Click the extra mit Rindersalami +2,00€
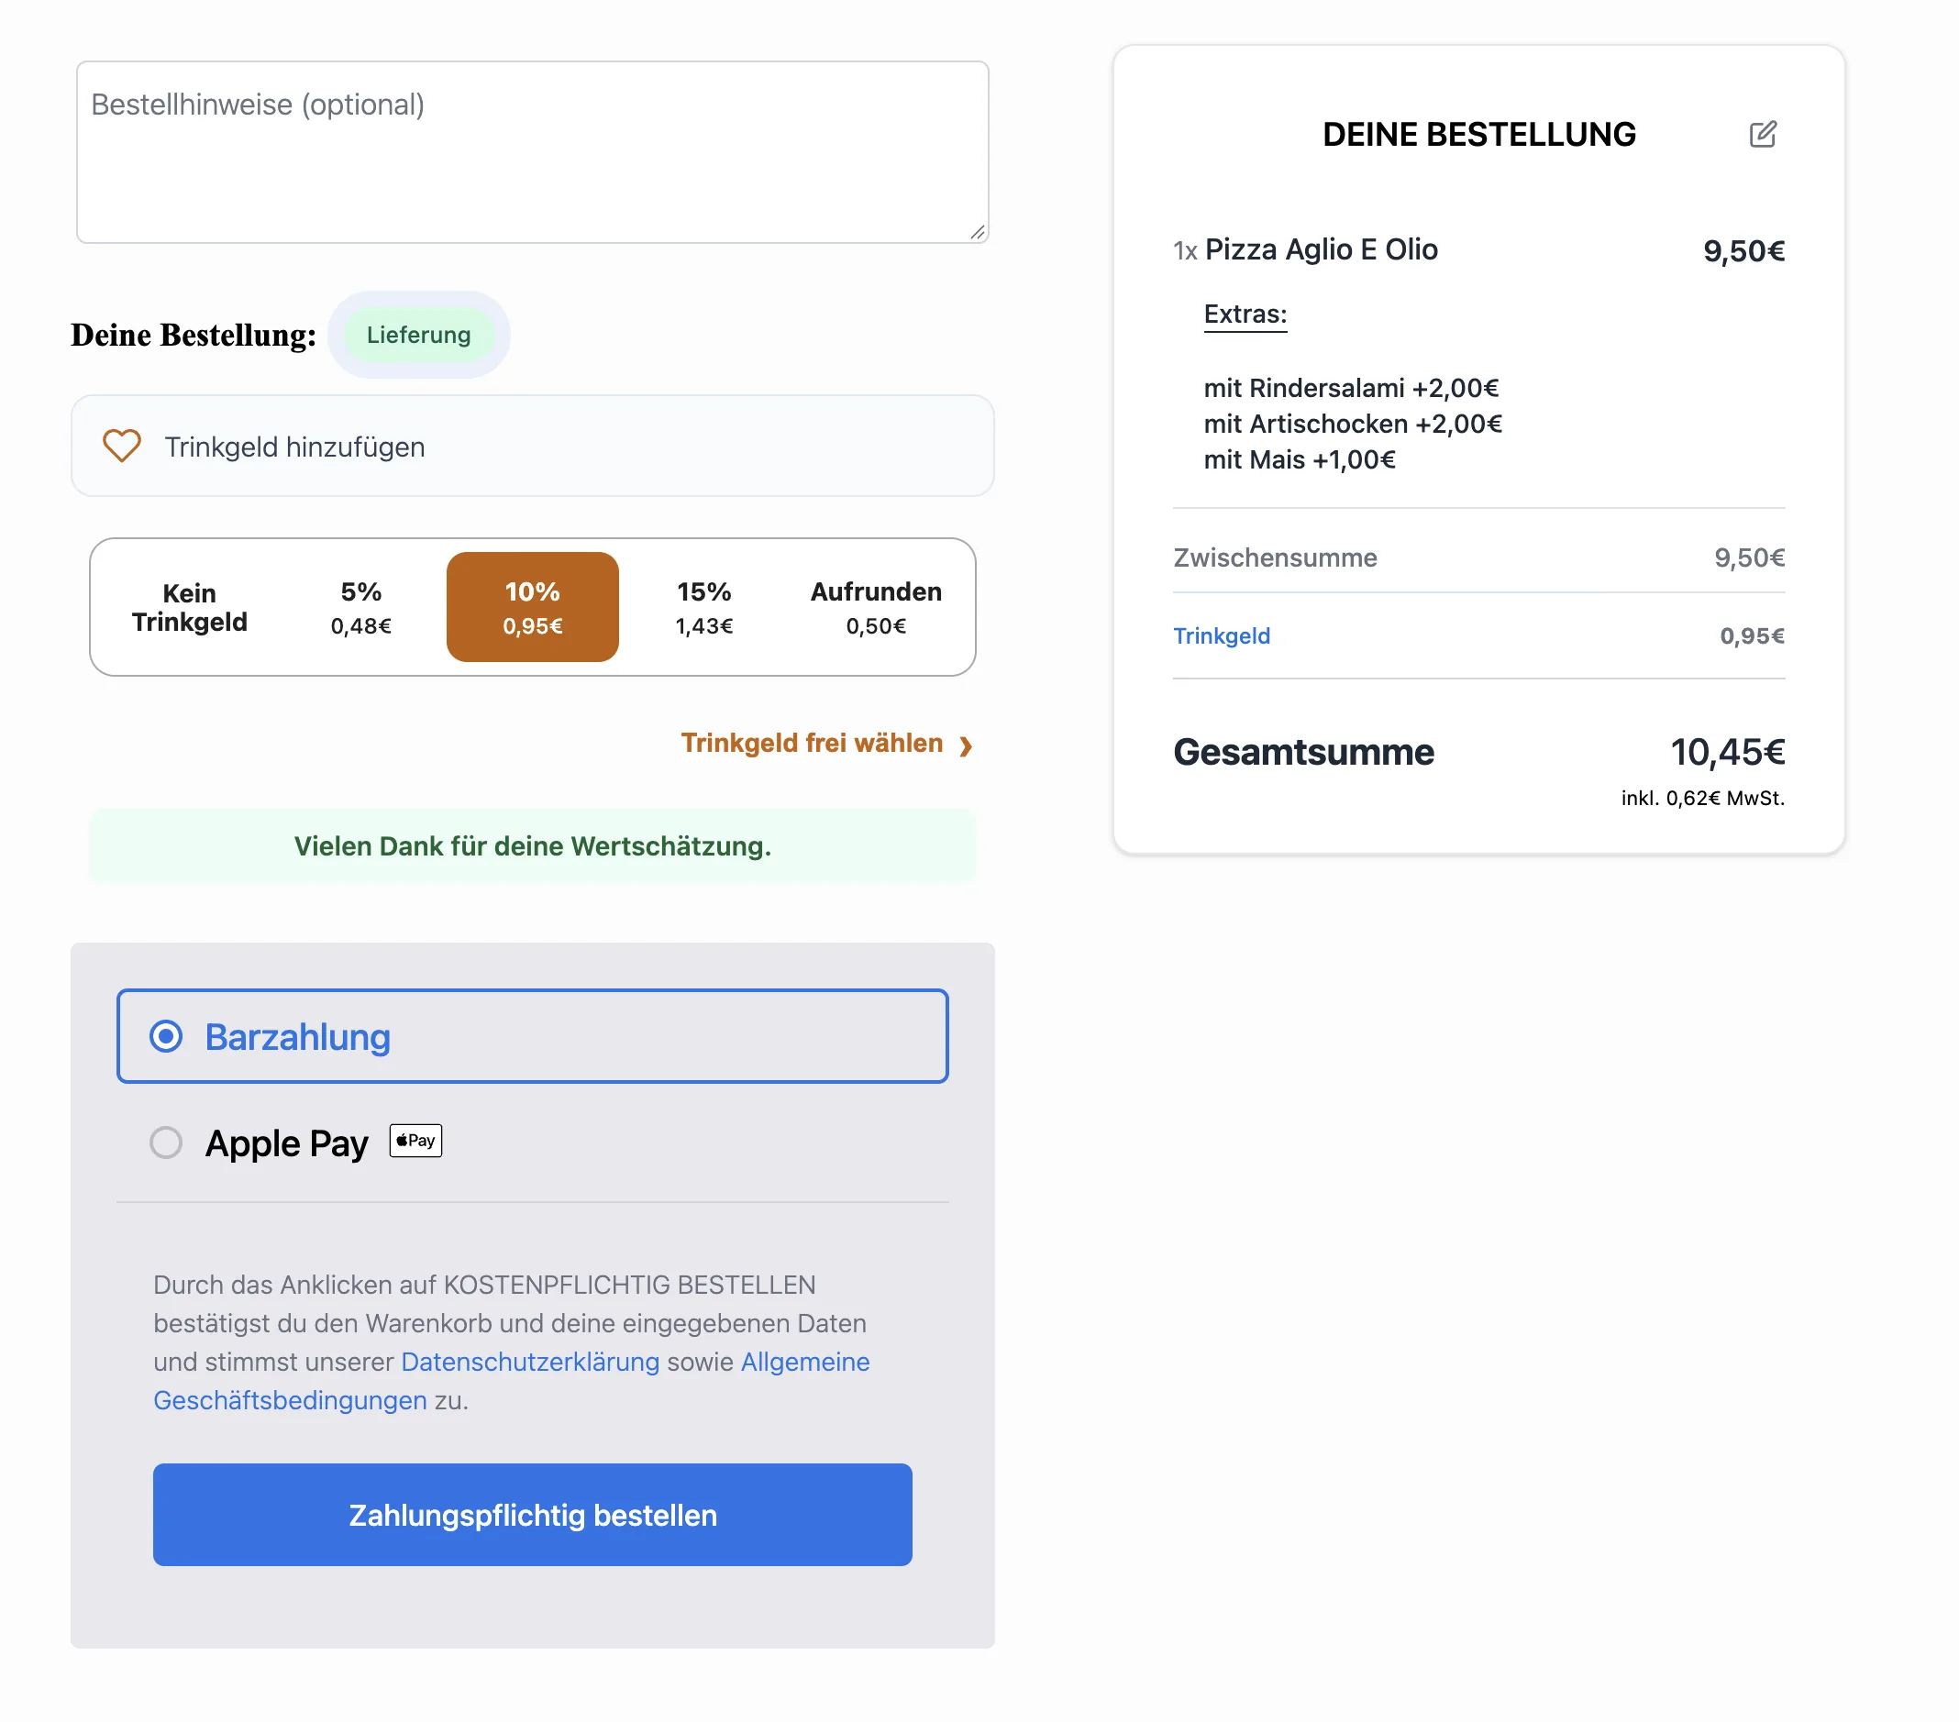This screenshot has width=1959, height=1722. click(x=1350, y=388)
